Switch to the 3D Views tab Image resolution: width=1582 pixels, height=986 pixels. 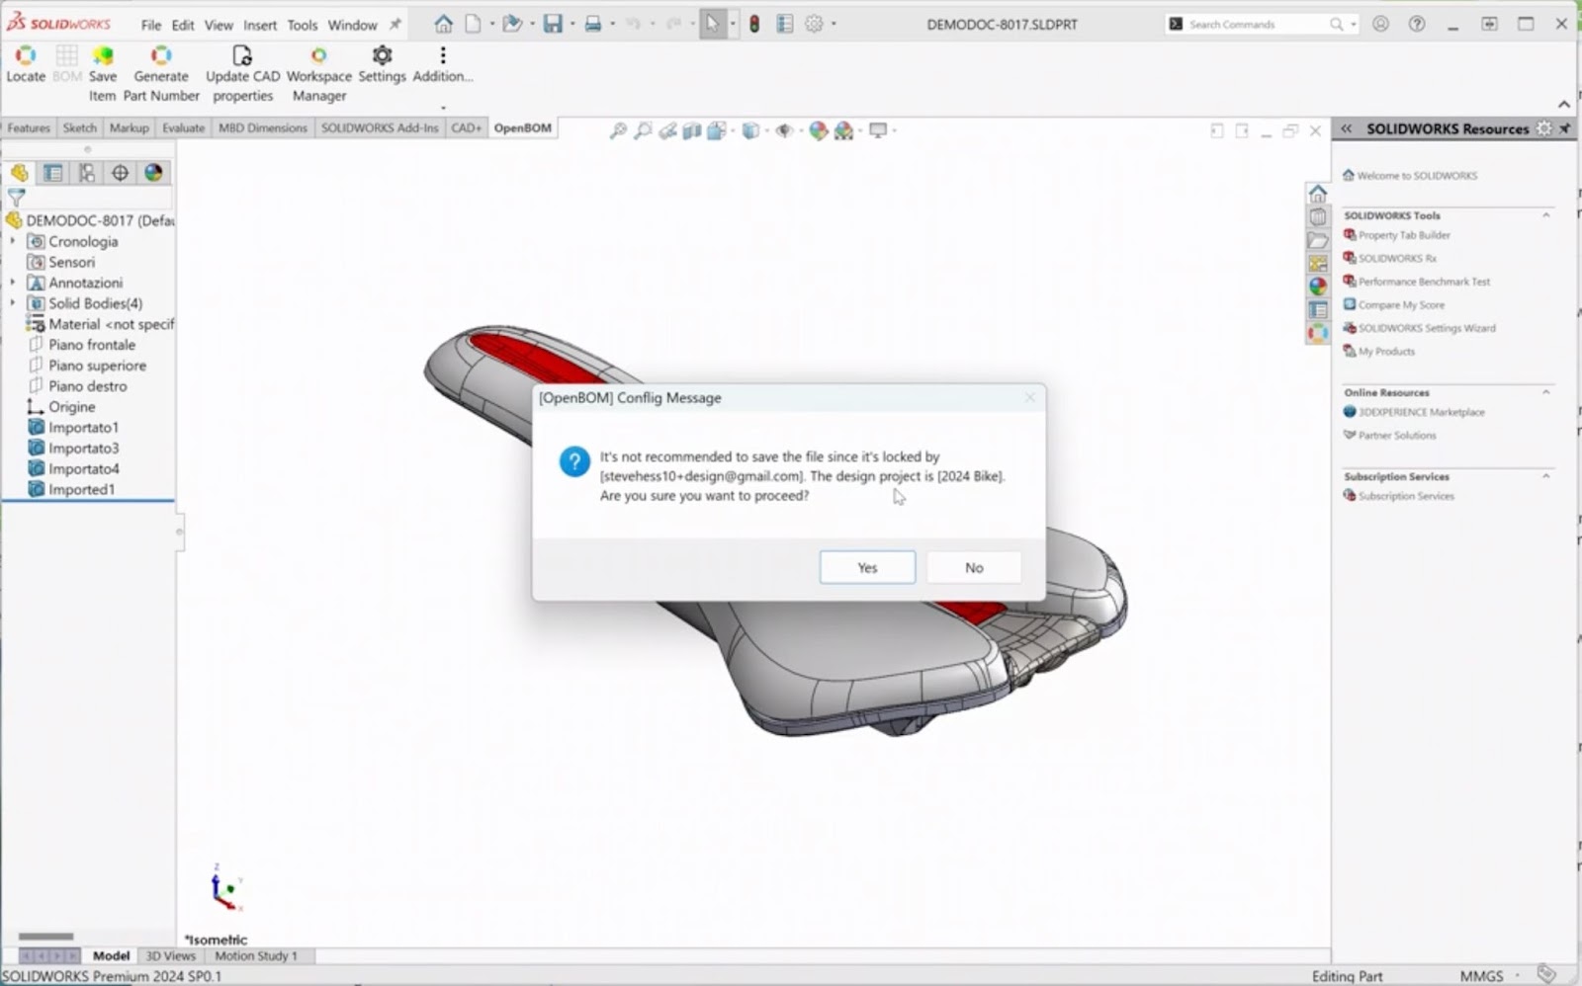(171, 955)
